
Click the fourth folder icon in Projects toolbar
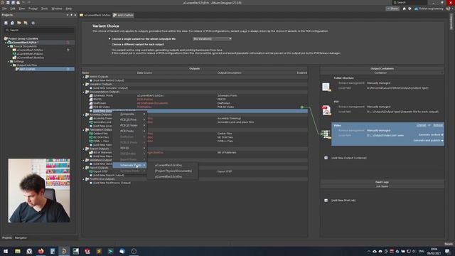[26, 23]
